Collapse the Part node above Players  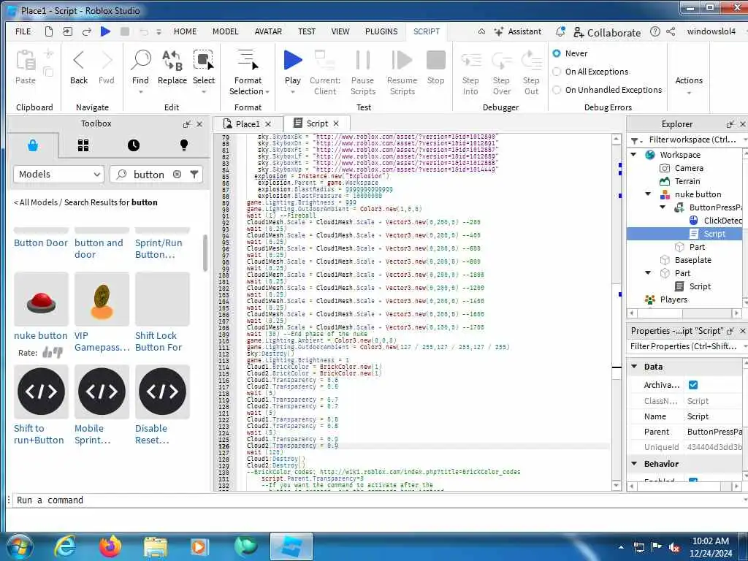coord(649,273)
